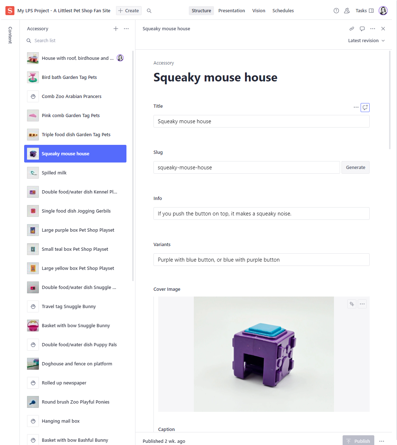Add a comment on the Title field

[365, 107]
